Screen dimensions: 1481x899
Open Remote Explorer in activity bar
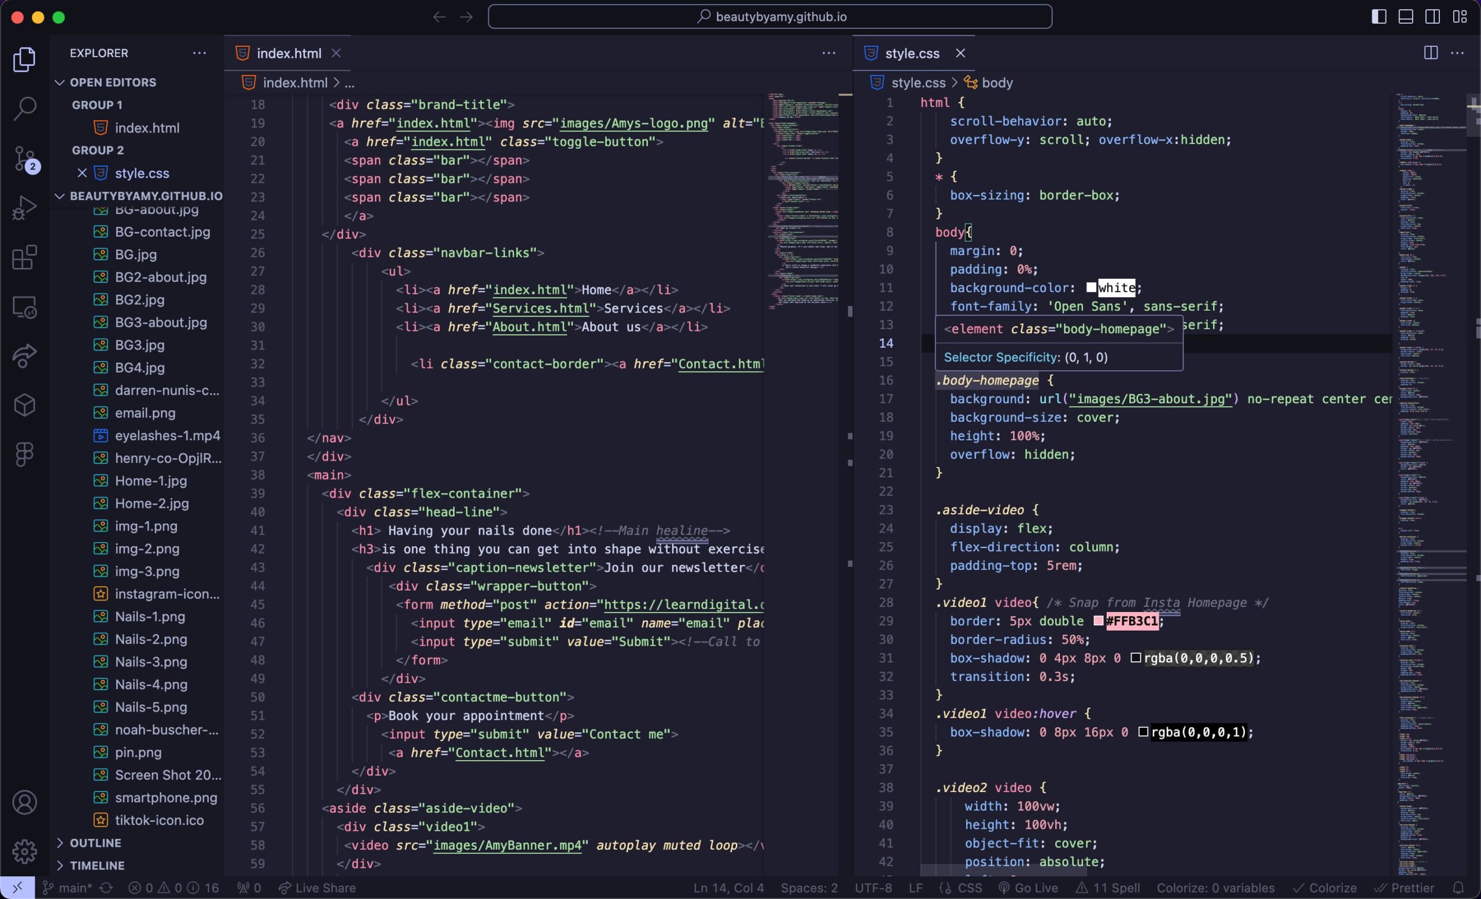[x=25, y=307]
